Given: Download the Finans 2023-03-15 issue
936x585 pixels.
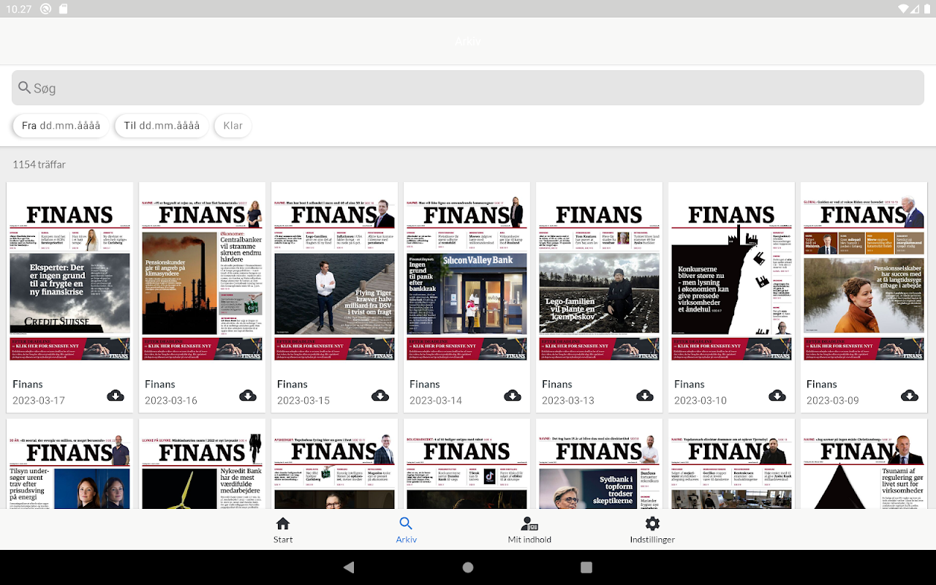Looking at the screenshot, I should point(380,396).
